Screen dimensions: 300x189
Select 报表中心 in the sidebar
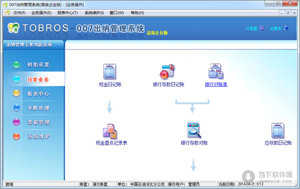[38, 93]
